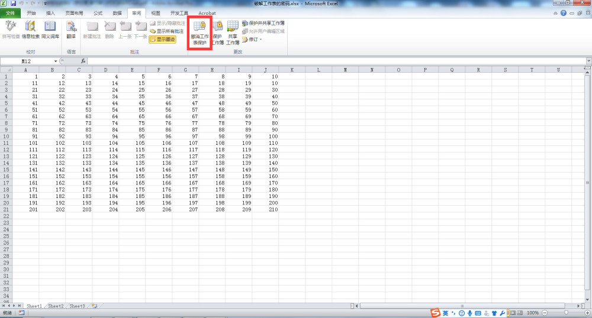Click the Unprotect Sheet (撤消工作表保护) icon
The image size is (592, 318).
(x=200, y=27)
